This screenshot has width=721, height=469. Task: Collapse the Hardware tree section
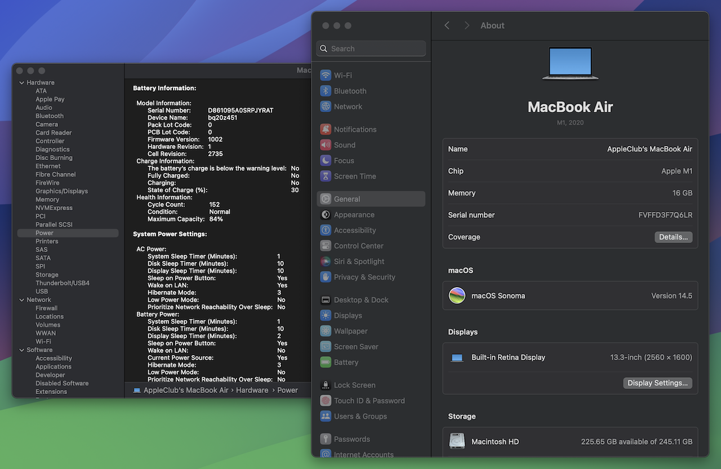click(22, 83)
